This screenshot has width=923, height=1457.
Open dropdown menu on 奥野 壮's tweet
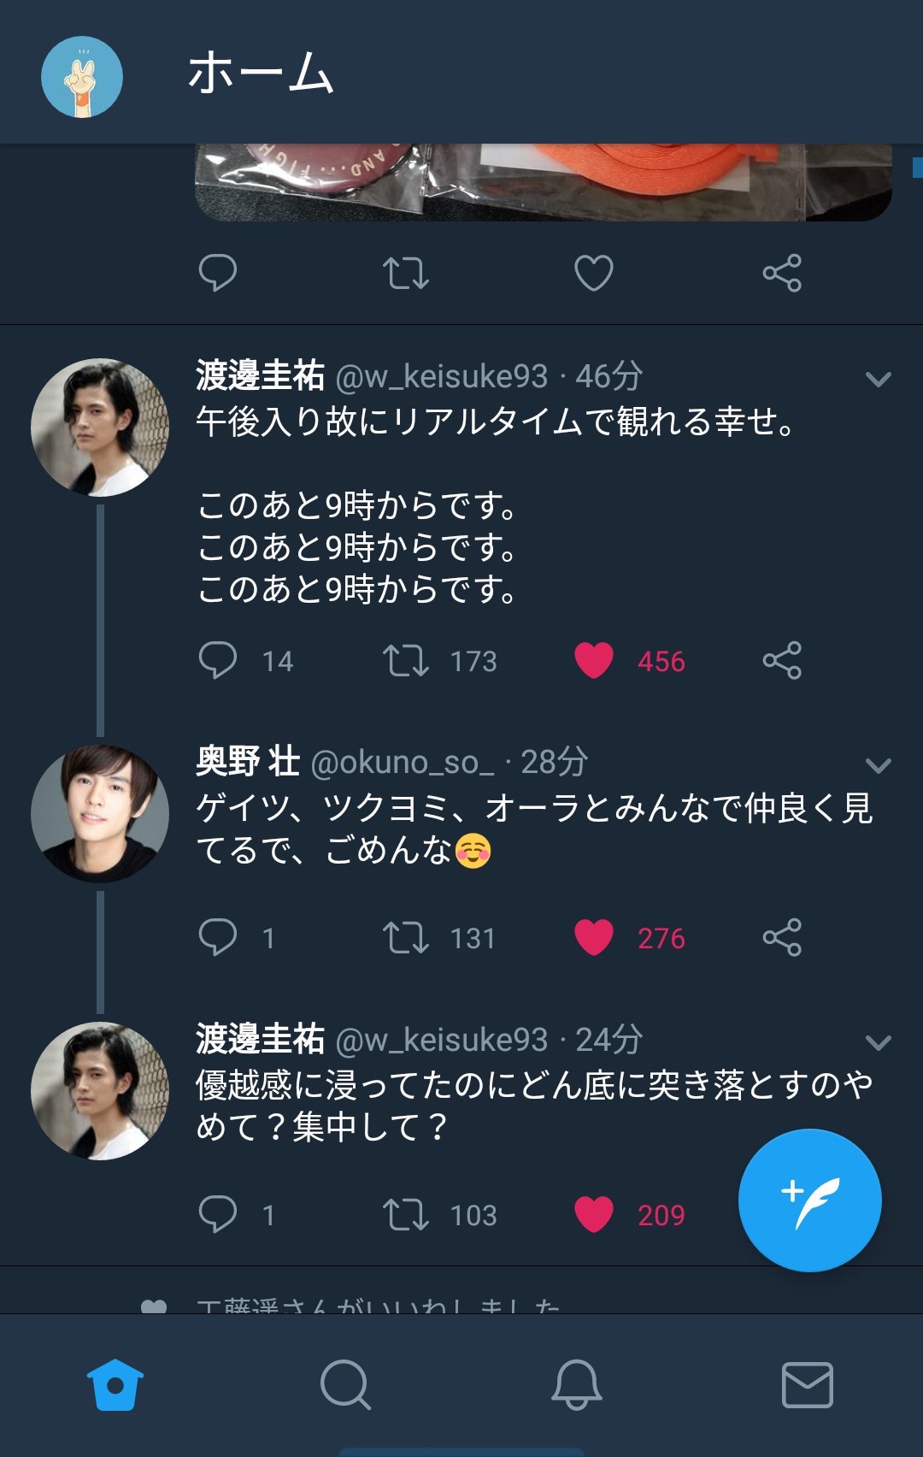(x=879, y=765)
